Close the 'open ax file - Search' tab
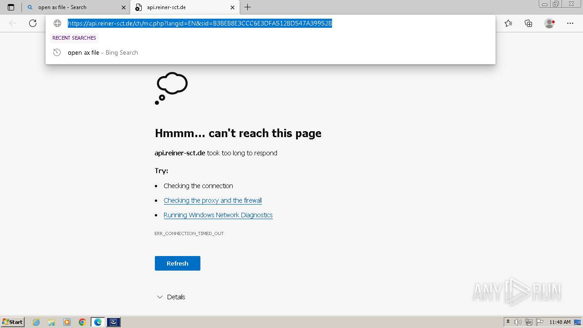Screen dimensions: 583x328 click(123, 7)
